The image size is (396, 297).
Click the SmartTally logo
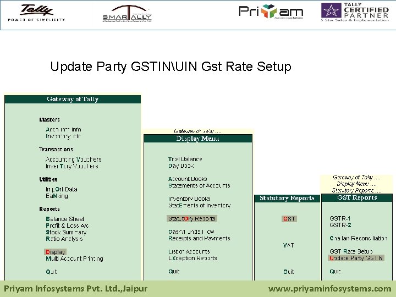(x=127, y=14)
